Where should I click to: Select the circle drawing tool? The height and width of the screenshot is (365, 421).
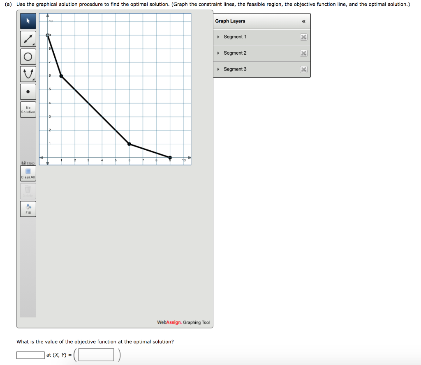28,56
